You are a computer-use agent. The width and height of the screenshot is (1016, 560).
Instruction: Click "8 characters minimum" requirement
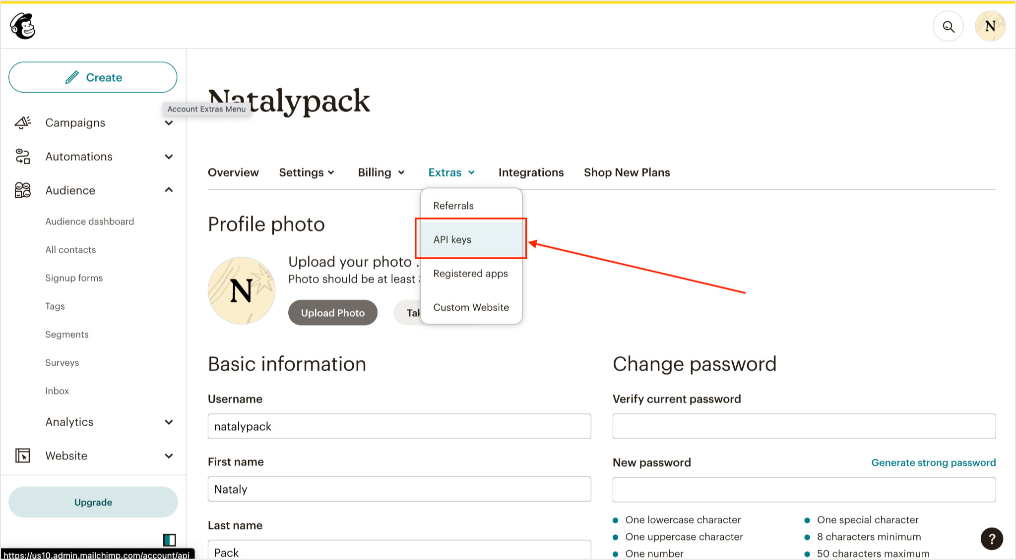(x=869, y=537)
